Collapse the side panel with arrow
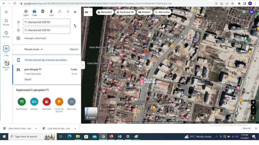This screenshot has height=145, width=259. pyautogui.click(x=83, y=65)
